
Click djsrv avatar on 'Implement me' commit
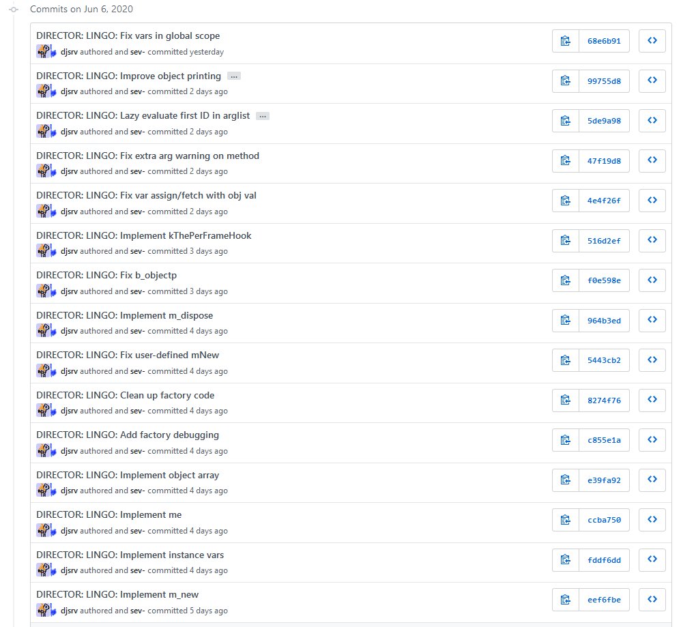43,530
